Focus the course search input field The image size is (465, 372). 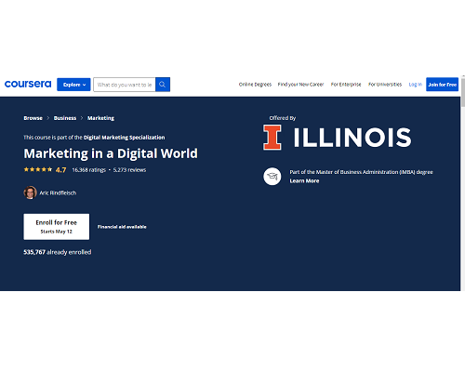(x=125, y=85)
